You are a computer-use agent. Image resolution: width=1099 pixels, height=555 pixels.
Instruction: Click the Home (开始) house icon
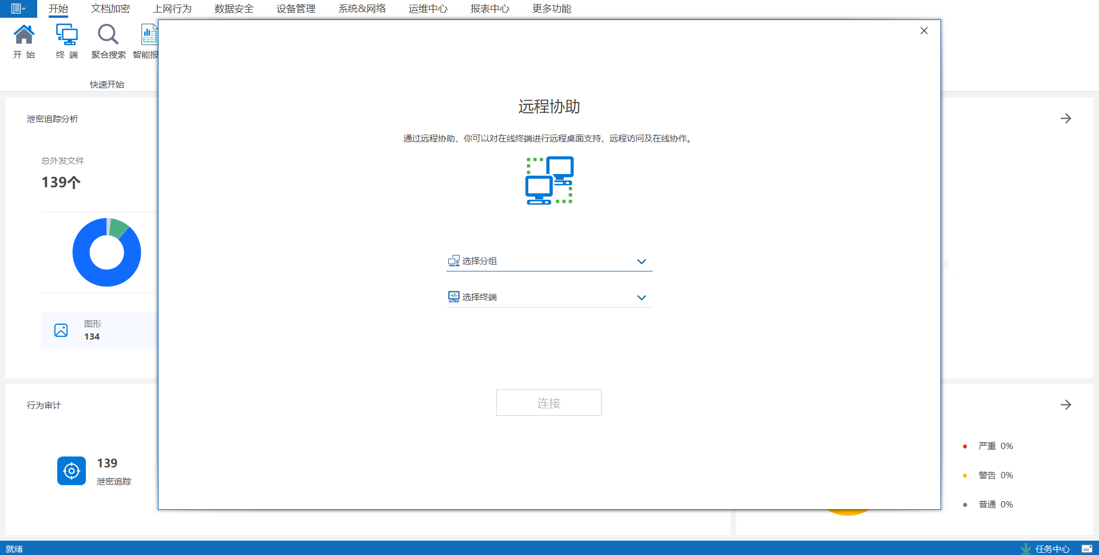[x=24, y=36]
